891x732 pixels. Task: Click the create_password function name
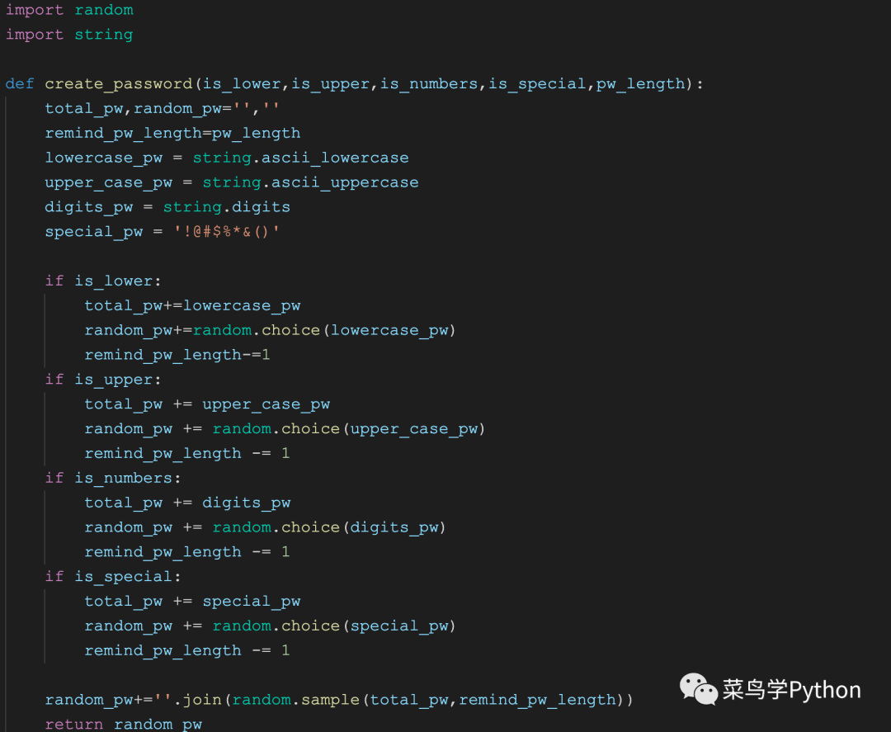pyautogui.click(x=119, y=84)
